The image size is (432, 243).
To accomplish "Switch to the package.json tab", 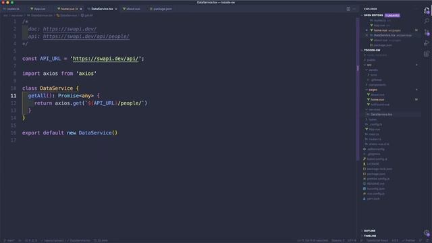I will pyautogui.click(x=161, y=9).
